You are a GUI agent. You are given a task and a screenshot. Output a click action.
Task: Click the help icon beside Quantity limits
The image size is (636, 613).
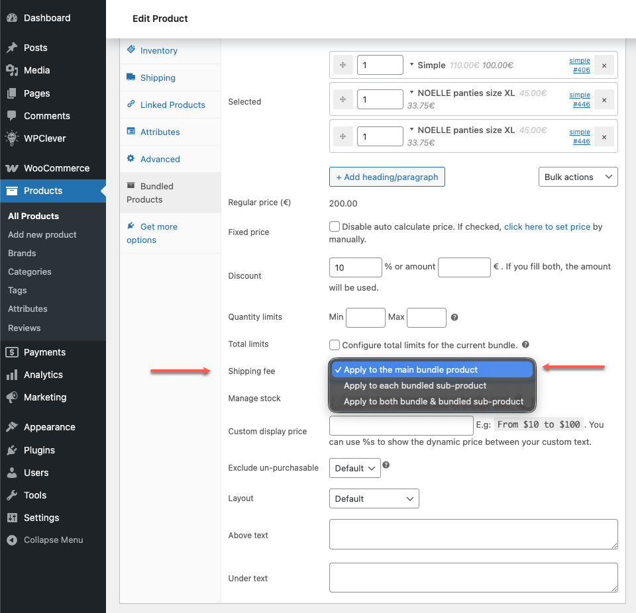tap(454, 317)
